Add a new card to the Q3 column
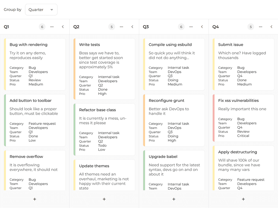The width and height of the screenshot is (278, 208). click(173, 199)
